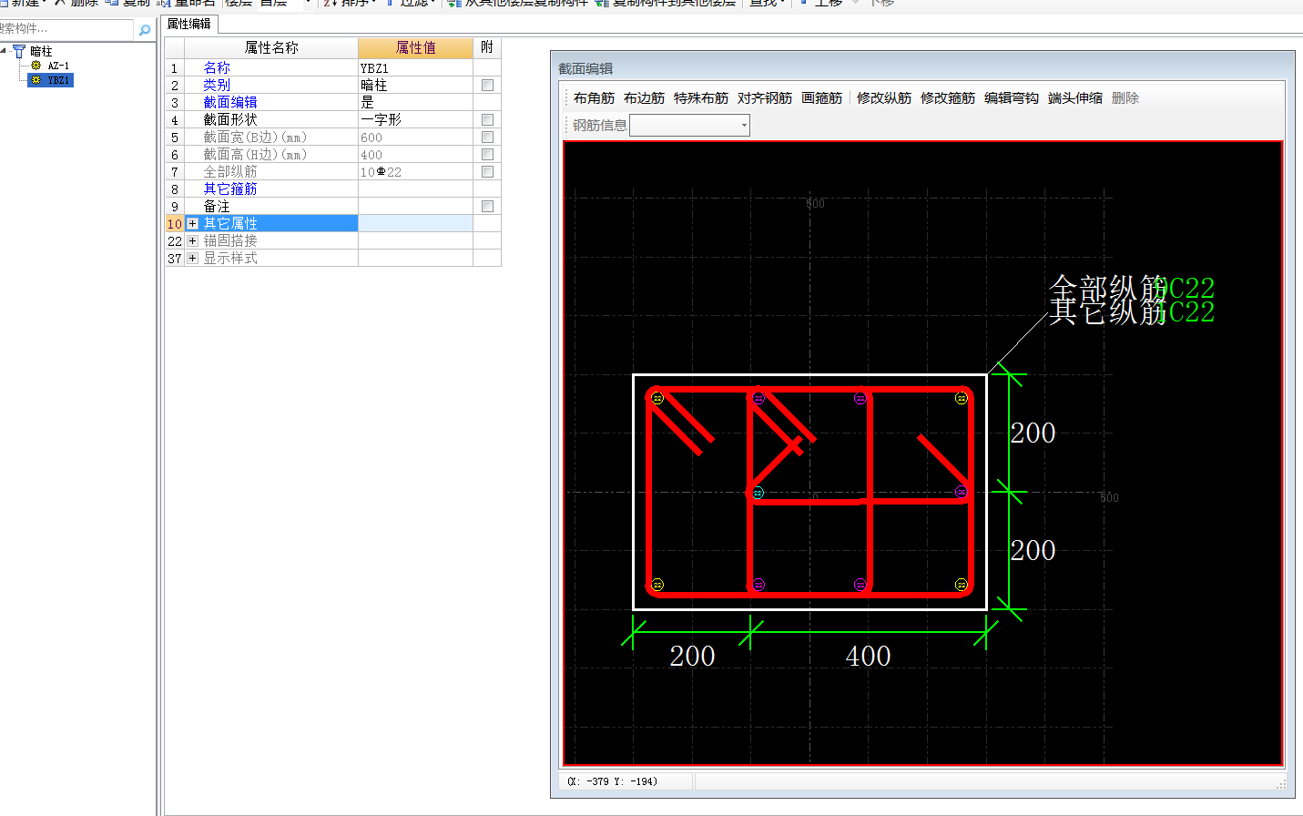Click 从其他楼层复制构件 in top toolbar
The image size is (1303, 816).
[x=518, y=3]
